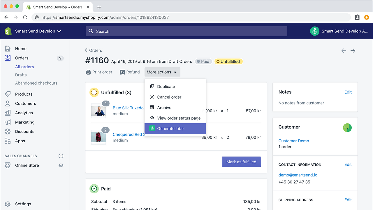Image resolution: width=373 pixels, height=210 pixels.
Task: Open the Home dashboard from the sidebar
Action: tap(21, 48)
